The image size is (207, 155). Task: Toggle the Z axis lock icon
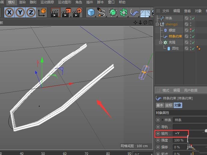[x=30, y=12]
